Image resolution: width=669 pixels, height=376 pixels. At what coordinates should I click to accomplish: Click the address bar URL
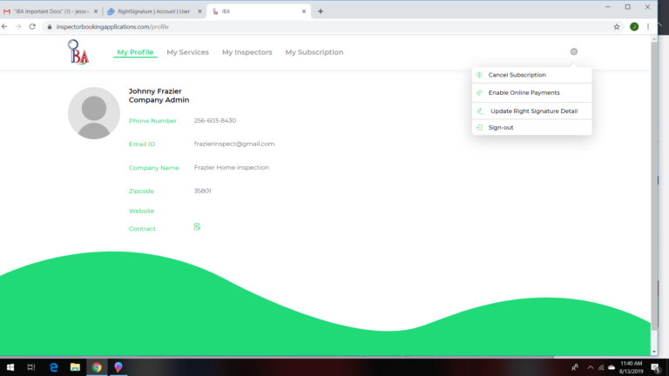(x=261, y=27)
